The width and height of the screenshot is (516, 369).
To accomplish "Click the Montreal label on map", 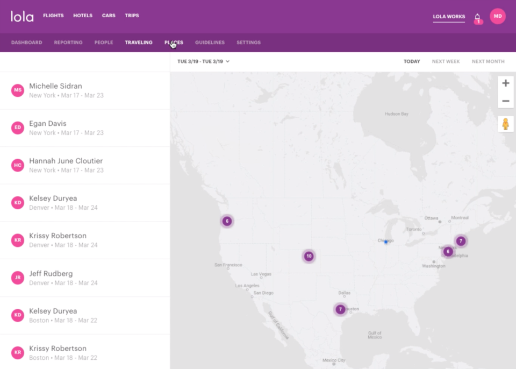I will coord(460,218).
